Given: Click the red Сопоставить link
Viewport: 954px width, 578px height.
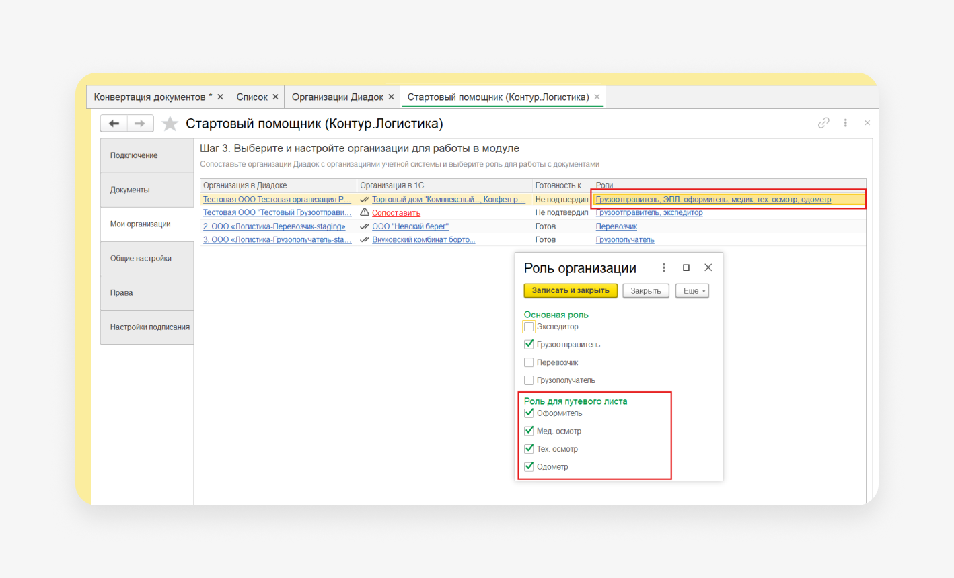Looking at the screenshot, I should [396, 213].
